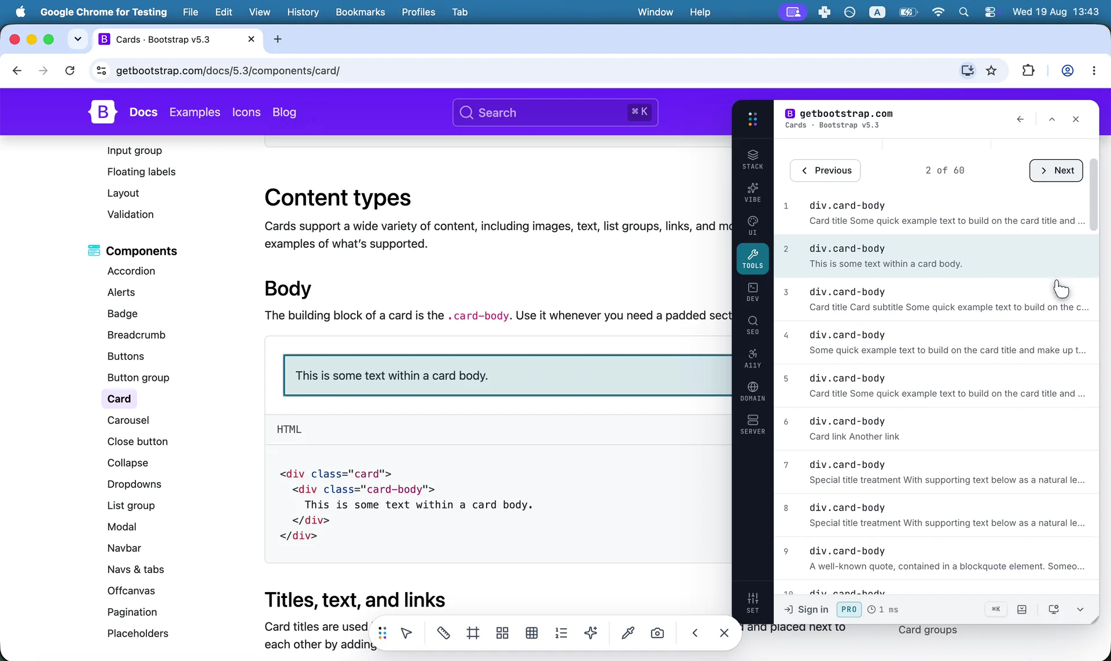The image size is (1111, 661).
Task: Click the results list scrollbar
Action: [x=1094, y=194]
